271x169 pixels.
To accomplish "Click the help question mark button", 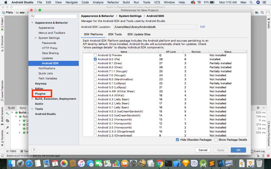I will tap(34, 150).
